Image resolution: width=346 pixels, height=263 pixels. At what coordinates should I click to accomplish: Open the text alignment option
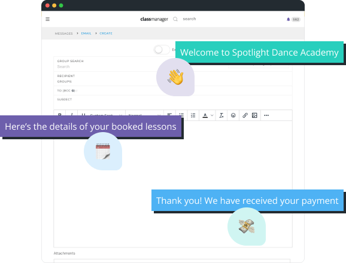[169, 115]
